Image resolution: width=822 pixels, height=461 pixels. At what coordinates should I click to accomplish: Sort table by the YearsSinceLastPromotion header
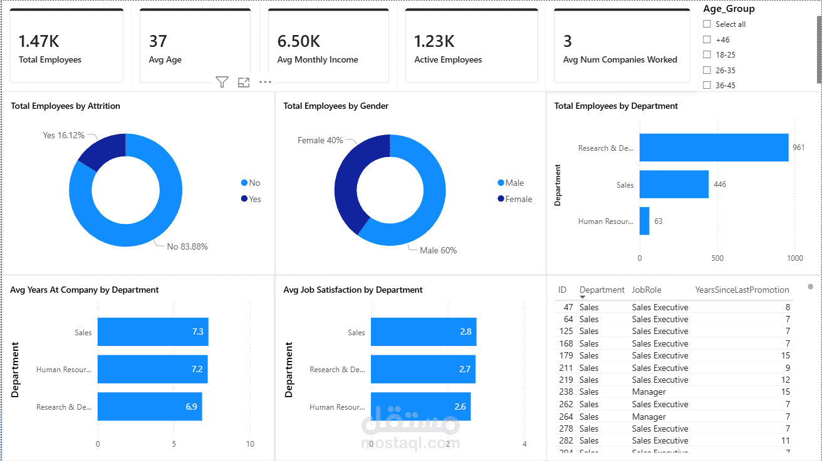pyautogui.click(x=742, y=290)
